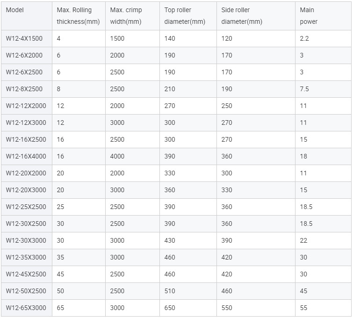353x318 pixels.
Task: Click the 510 top roller diameter cell
Action: (170, 291)
